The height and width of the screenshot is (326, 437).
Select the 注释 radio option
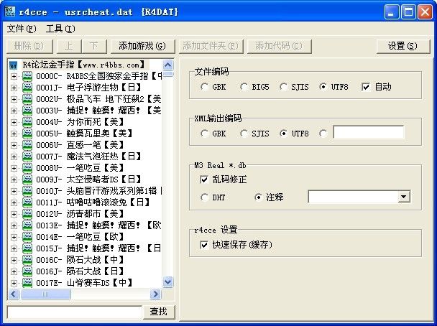[x=258, y=197]
